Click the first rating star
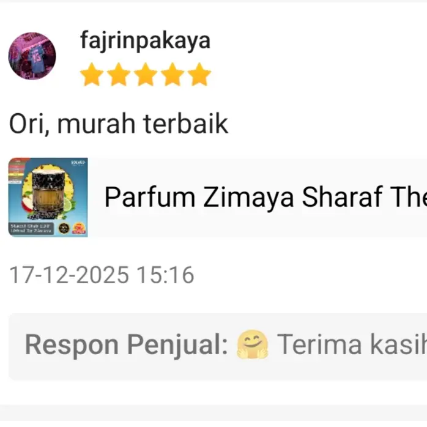 92,74
